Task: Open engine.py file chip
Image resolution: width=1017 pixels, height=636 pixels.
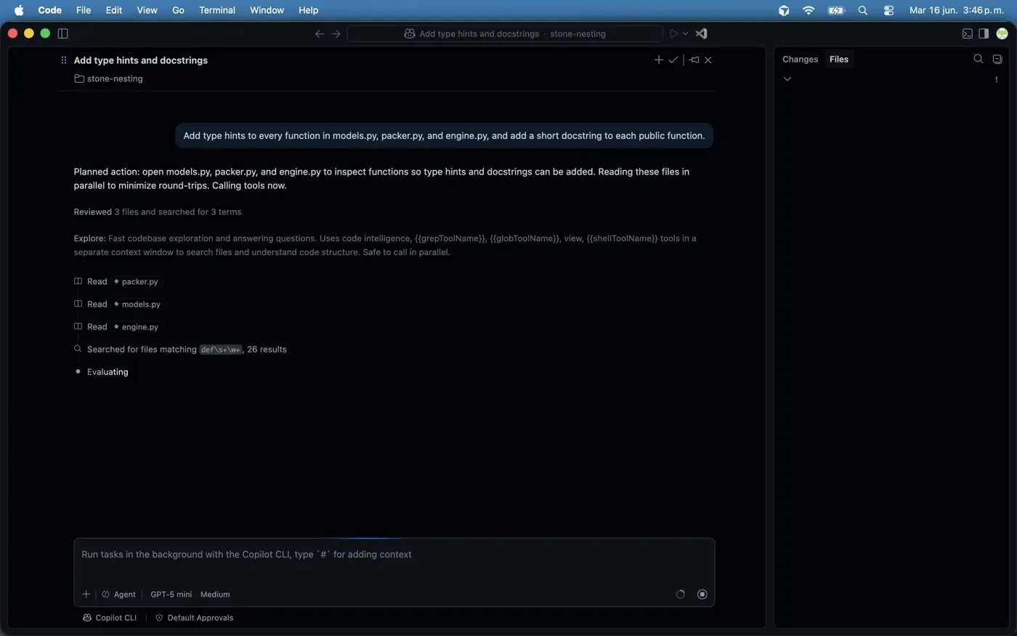Action: click(x=136, y=326)
